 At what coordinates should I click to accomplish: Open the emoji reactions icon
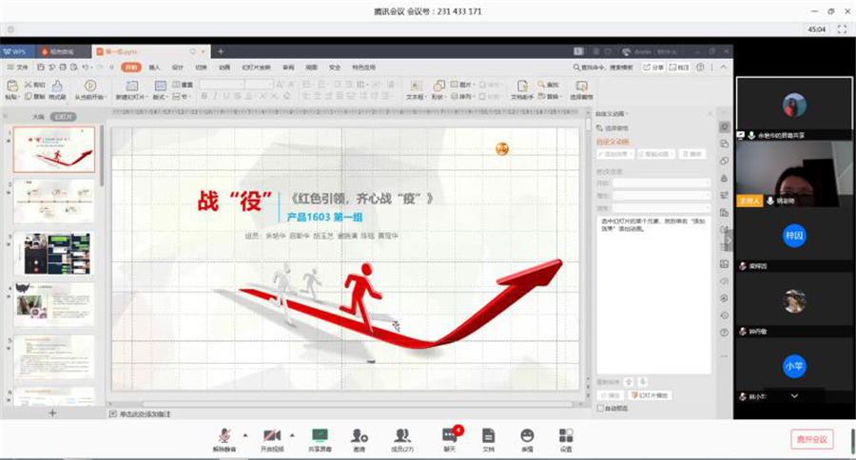click(x=527, y=436)
